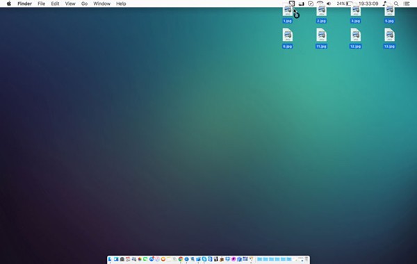Open Calendar from the Dock
The width and height of the screenshot is (417, 264).
128,259
